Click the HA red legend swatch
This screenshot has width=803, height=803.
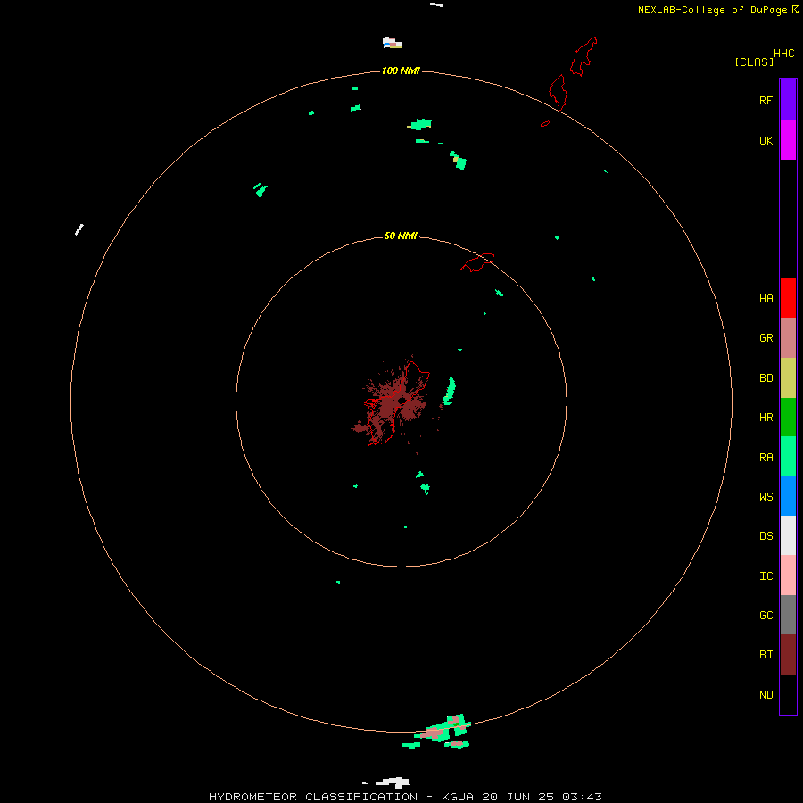[788, 298]
